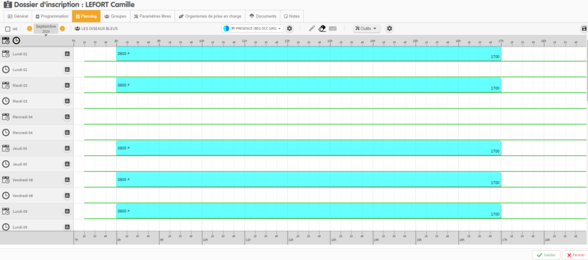Viewport: 588px width, 260px height.
Task: Click the stats icon for Lundi 02 planned row
Action: (x=67, y=54)
